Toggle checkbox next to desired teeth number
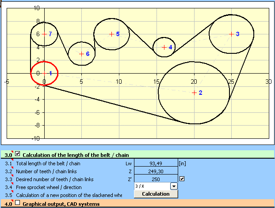This screenshot has height=208, width=275. [182, 179]
